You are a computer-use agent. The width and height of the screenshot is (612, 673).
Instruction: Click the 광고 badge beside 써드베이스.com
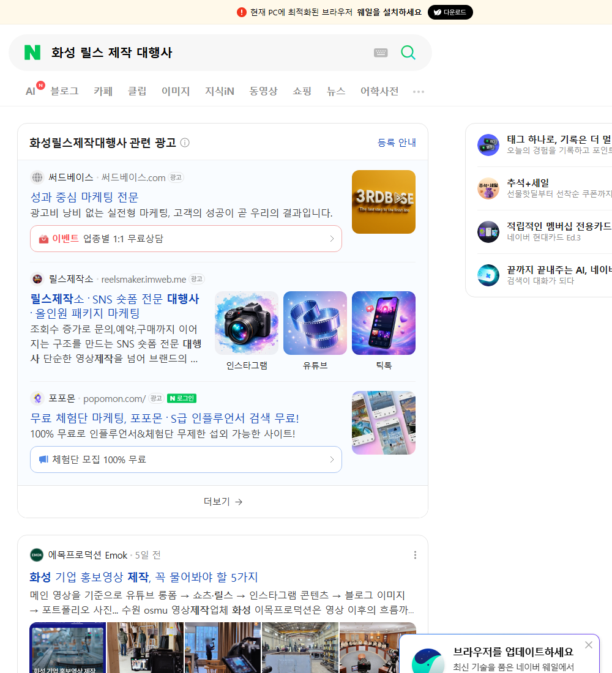click(176, 177)
